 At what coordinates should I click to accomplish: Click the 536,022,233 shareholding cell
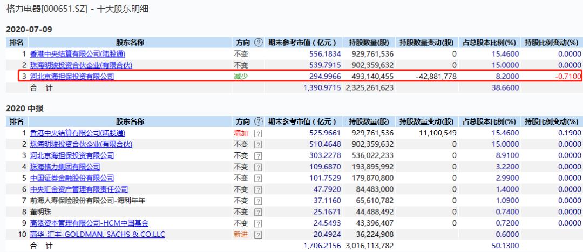(x=372, y=155)
